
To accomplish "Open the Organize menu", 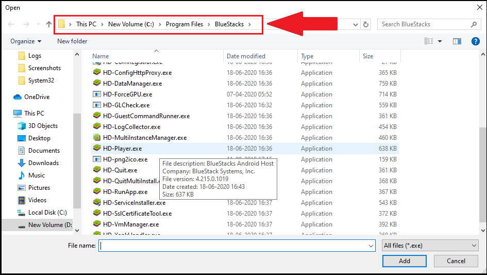I will tap(26, 41).
